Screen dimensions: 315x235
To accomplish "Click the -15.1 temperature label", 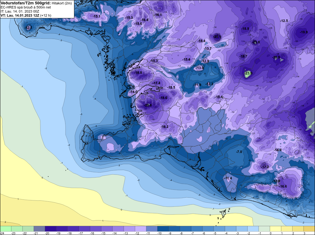I will [x=96, y=16].
